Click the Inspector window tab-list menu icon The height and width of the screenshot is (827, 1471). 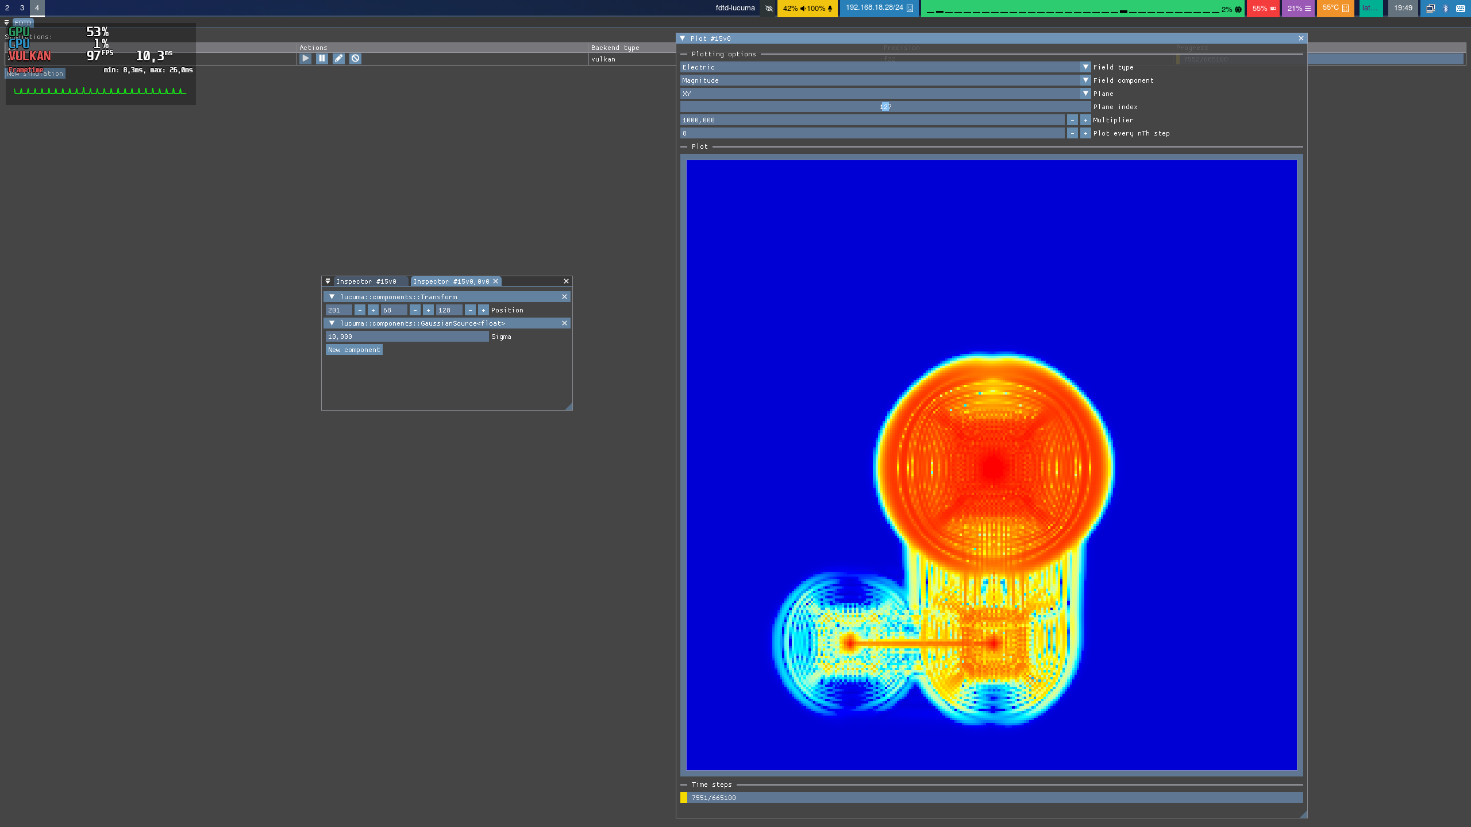pos(328,281)
